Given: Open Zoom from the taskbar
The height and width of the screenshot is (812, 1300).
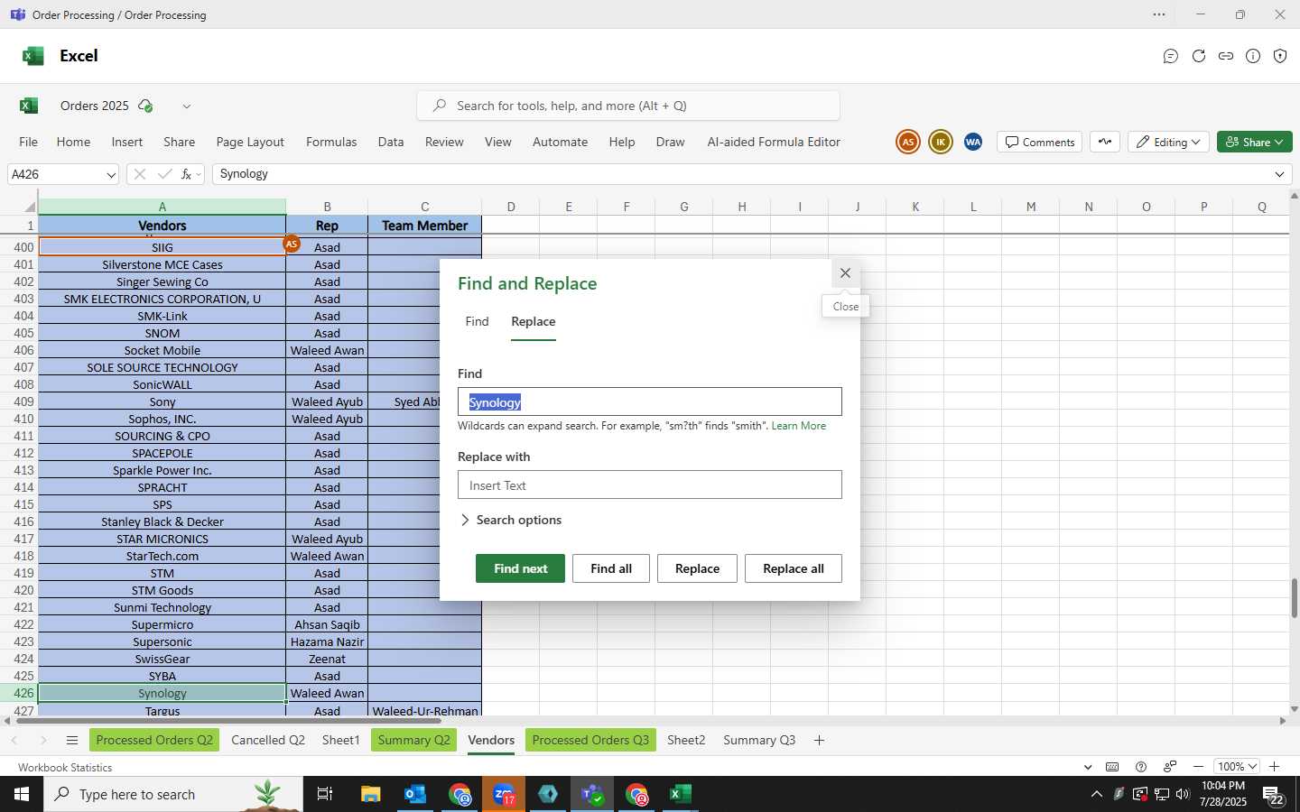Looking at the screenshot, I should click(x=504, y=794).
